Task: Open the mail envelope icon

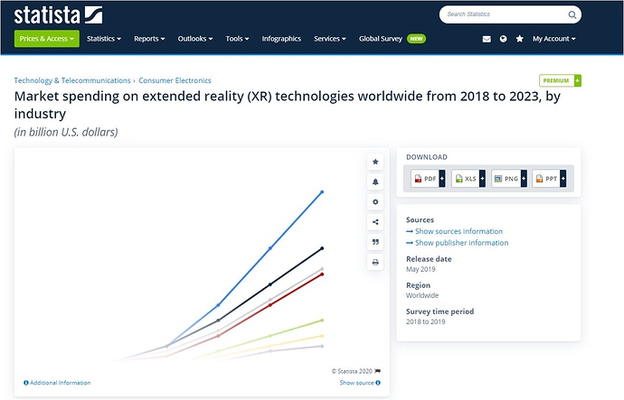Action: pos(487,39)
